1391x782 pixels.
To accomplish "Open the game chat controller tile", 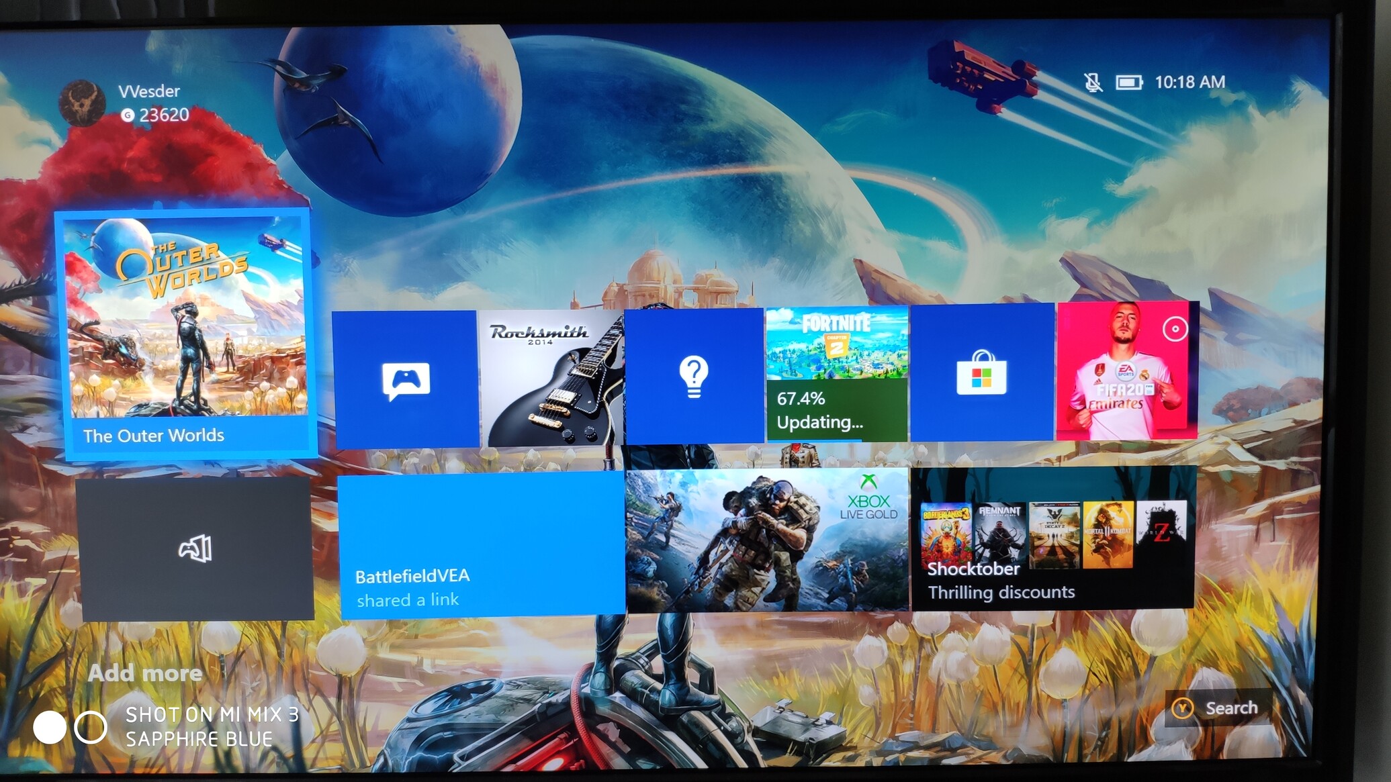I will pyautogui.click(x=405, y=379).
